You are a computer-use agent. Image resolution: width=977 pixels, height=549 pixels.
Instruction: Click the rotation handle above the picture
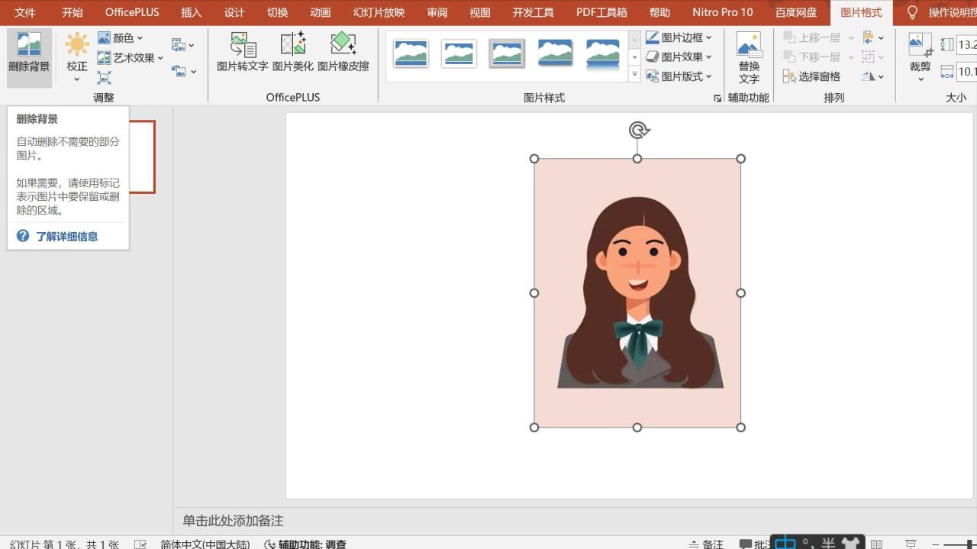coord(638,131)
